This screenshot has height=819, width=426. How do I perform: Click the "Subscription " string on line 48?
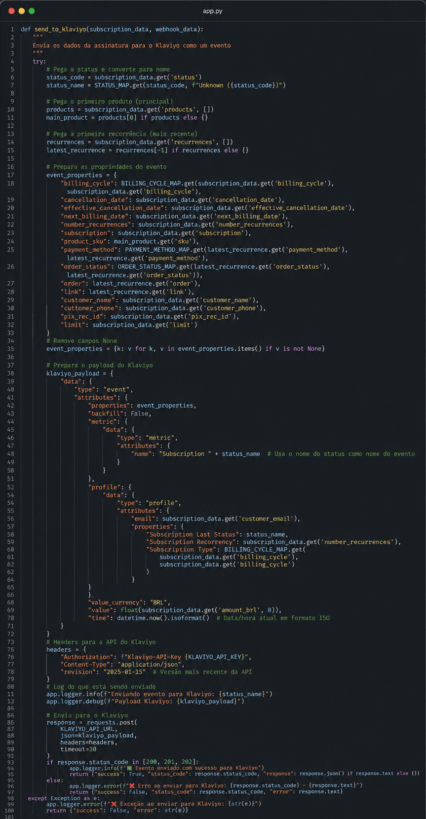[x=186, y=454]
